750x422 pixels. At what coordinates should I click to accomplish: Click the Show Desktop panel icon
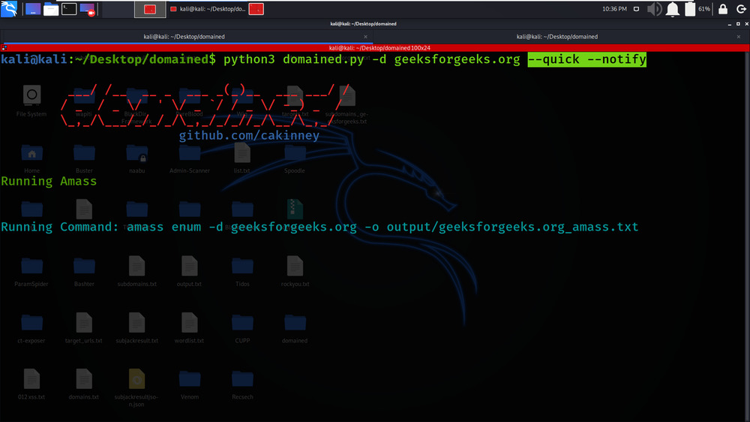pyautogui.click(x=32, y=9)
